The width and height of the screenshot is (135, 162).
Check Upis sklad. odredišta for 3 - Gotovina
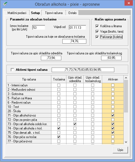[x=75, y=94]
